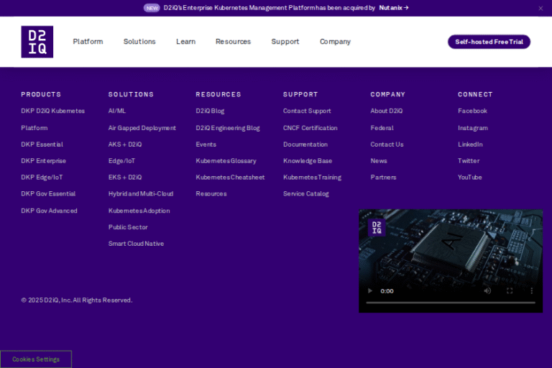Open DKP D2iQ Kubernetes Platform link
552x368 pixels.
52,119
